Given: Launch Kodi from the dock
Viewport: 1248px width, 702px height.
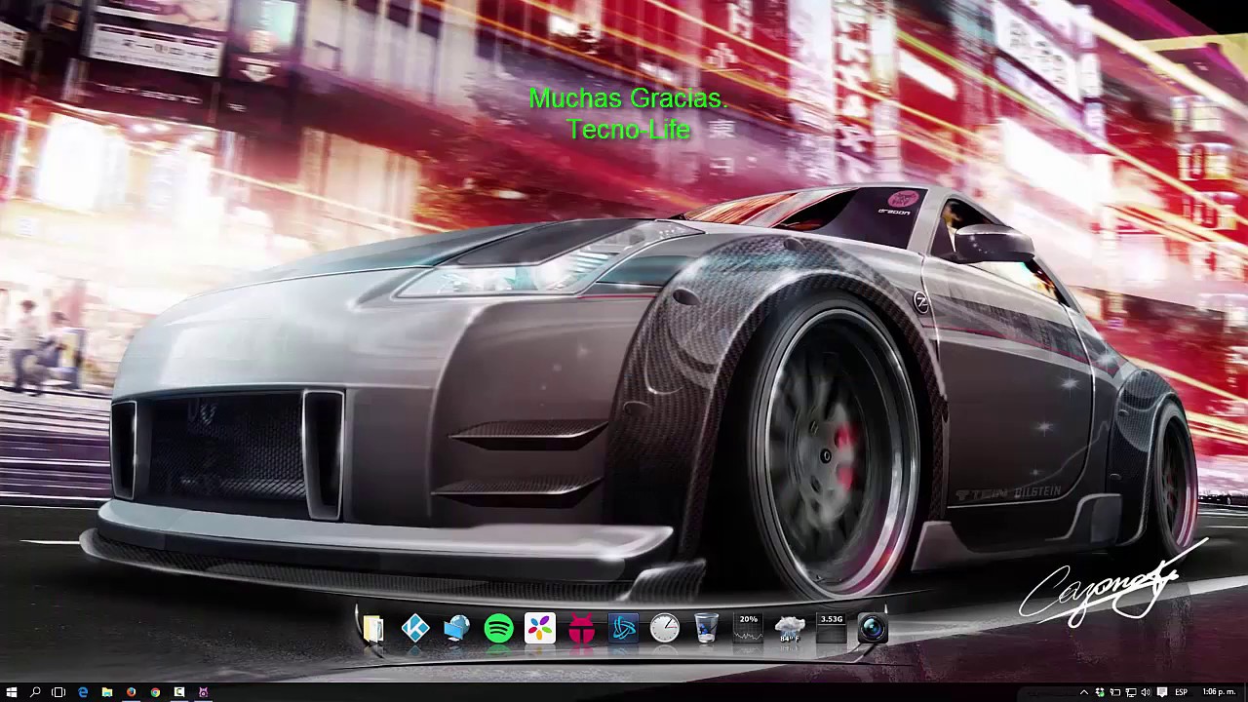Looking at the screenshot, I should click(415, 629).
